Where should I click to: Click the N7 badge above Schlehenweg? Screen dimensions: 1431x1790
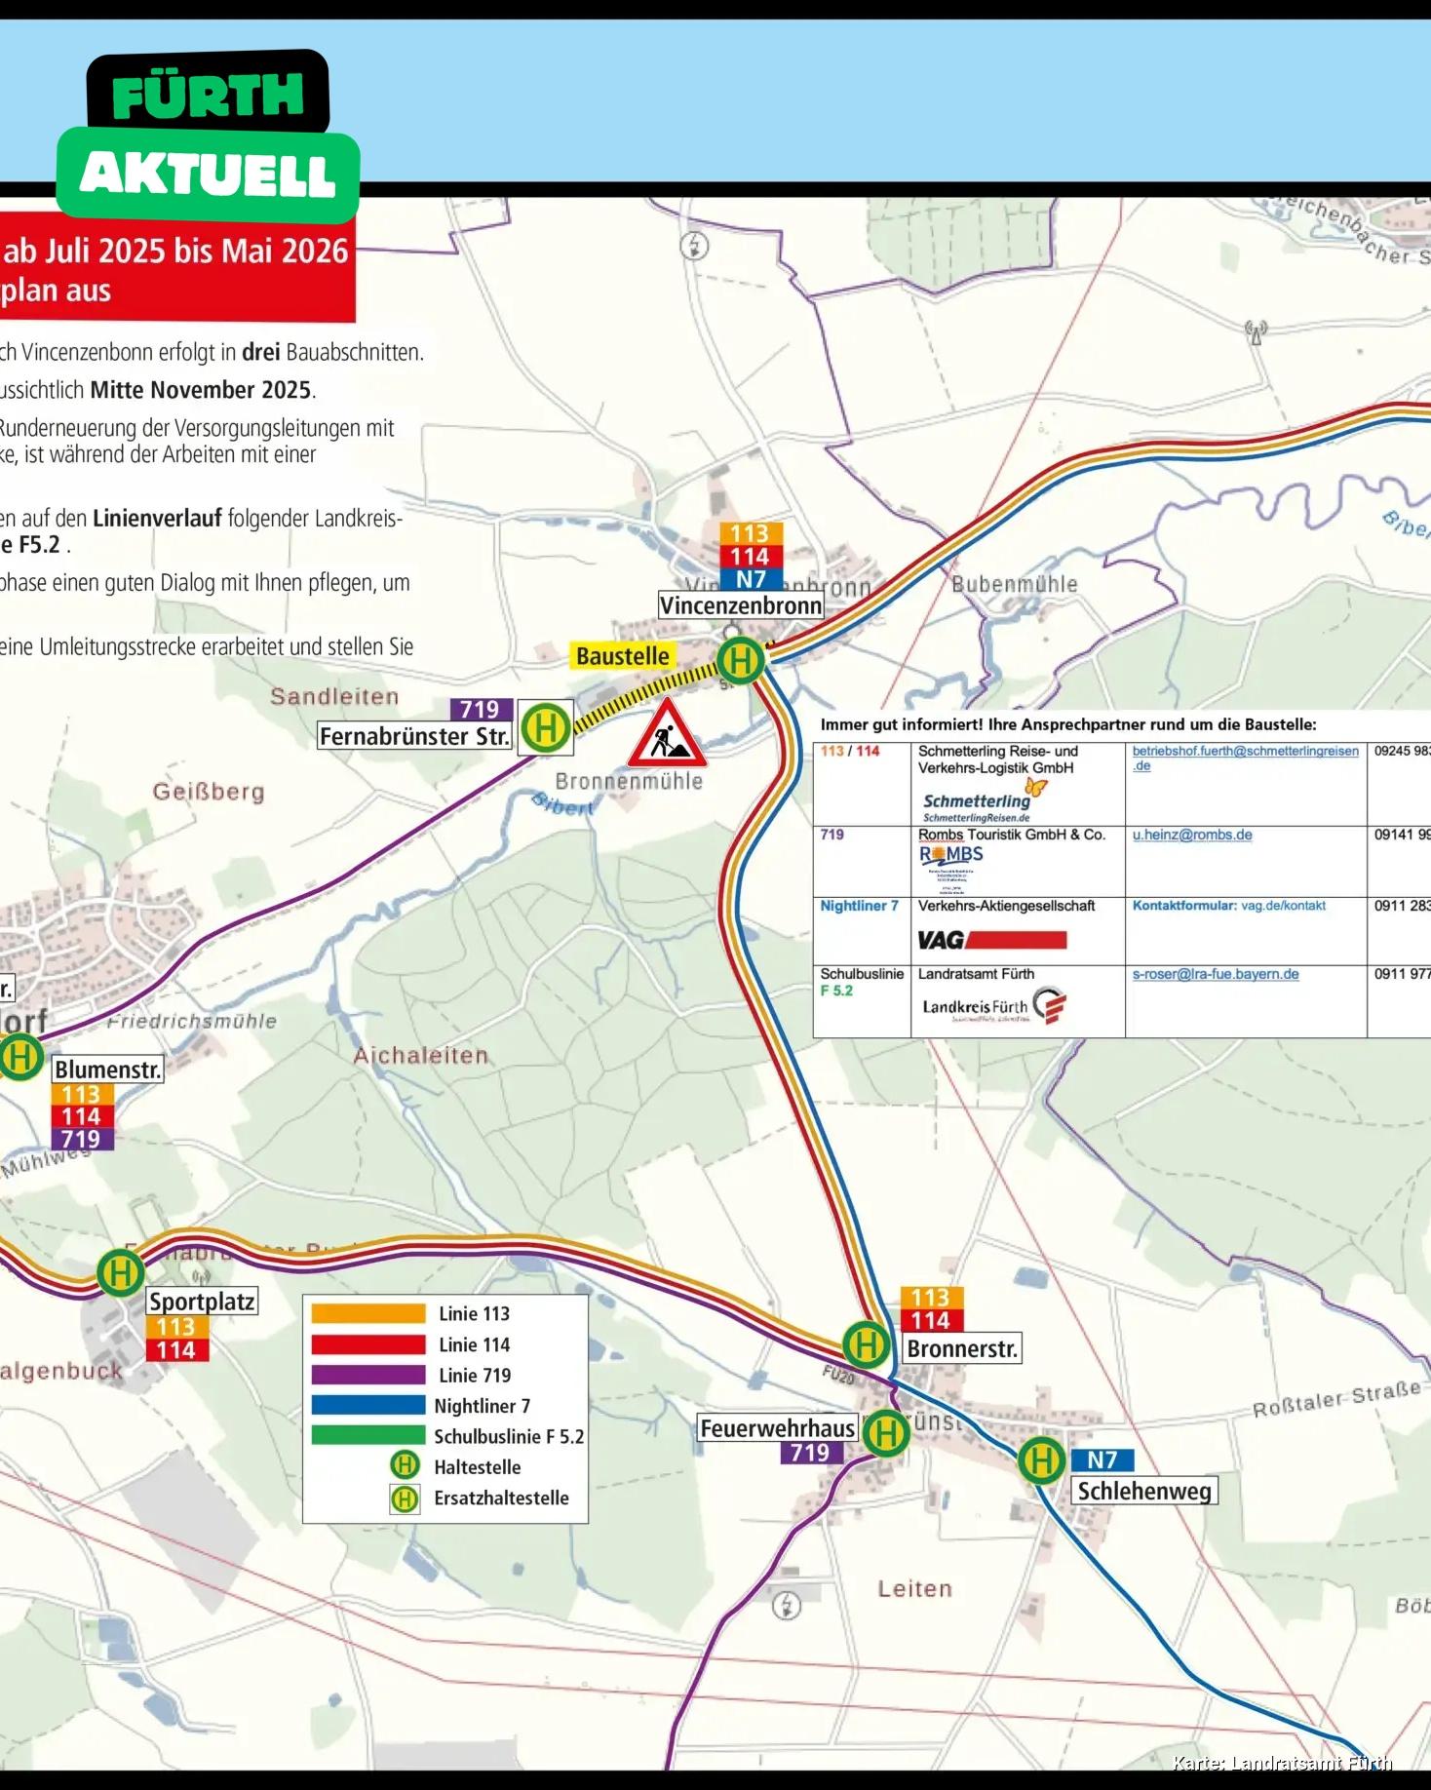pos(1102,1460)
